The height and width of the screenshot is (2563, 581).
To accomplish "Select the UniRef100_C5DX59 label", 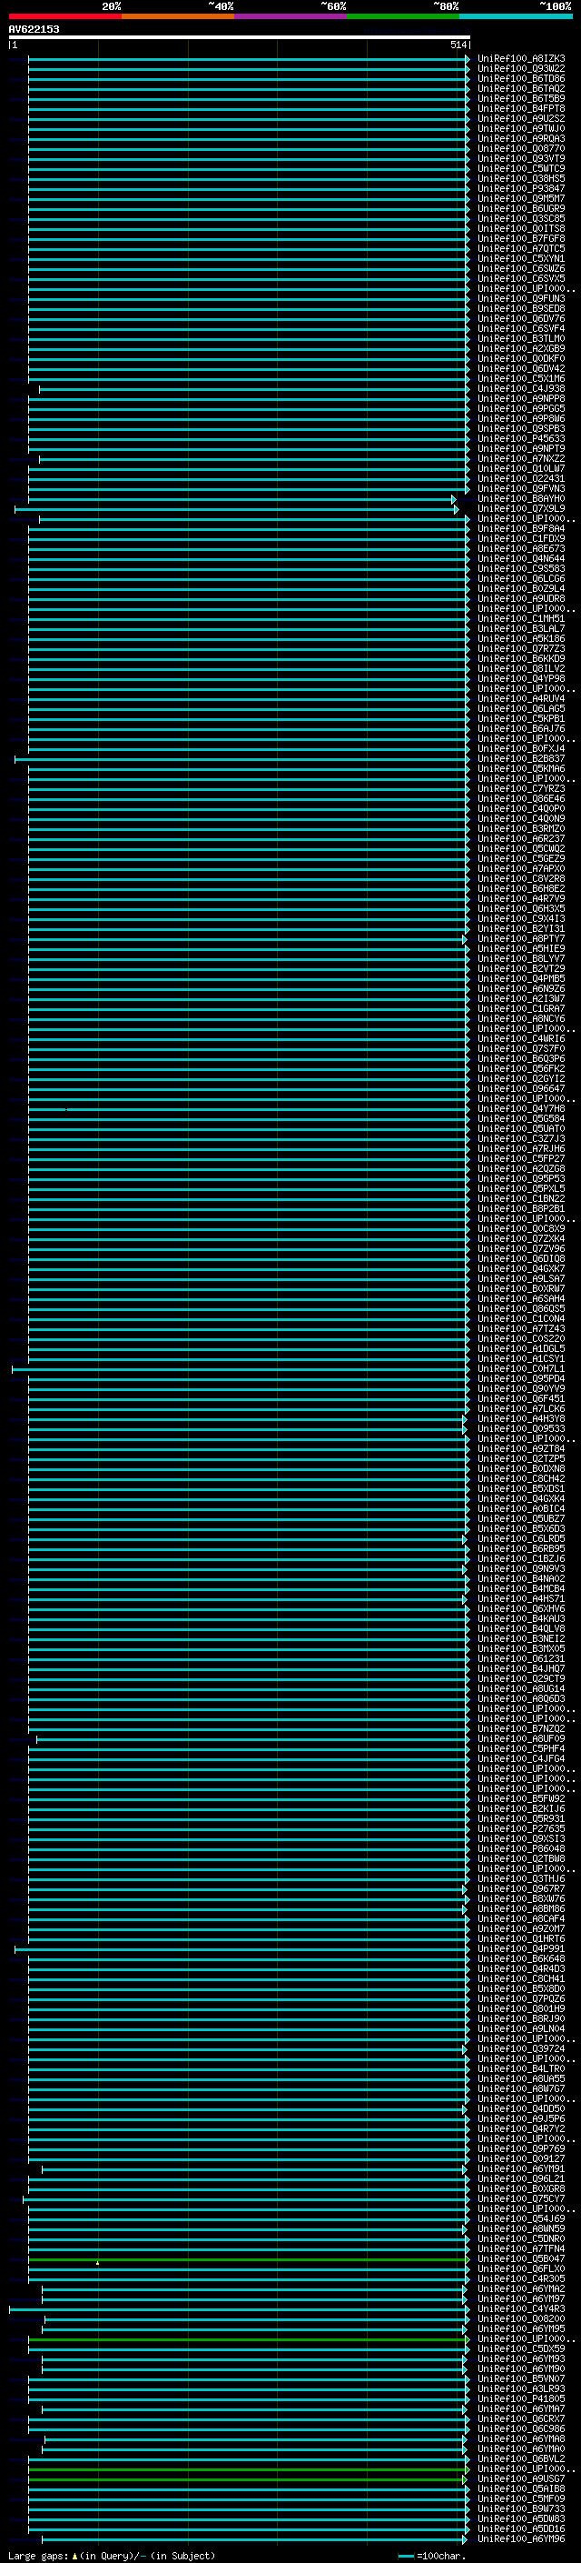I will tap(521, 2349).
